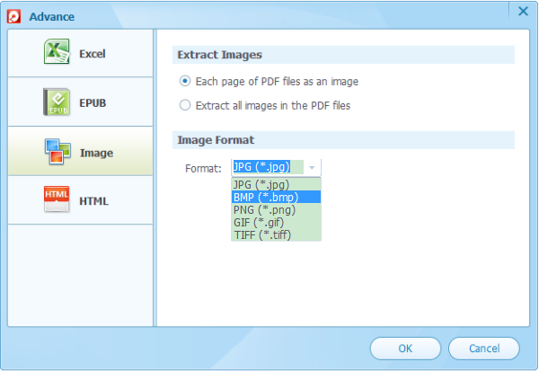539x371 pixels.
Task: Click the red app logo beside Advance
Action: [13, 16]
